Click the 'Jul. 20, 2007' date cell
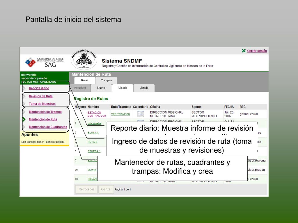This screenshot has width=298, height=223. click(x=229, y=114)
